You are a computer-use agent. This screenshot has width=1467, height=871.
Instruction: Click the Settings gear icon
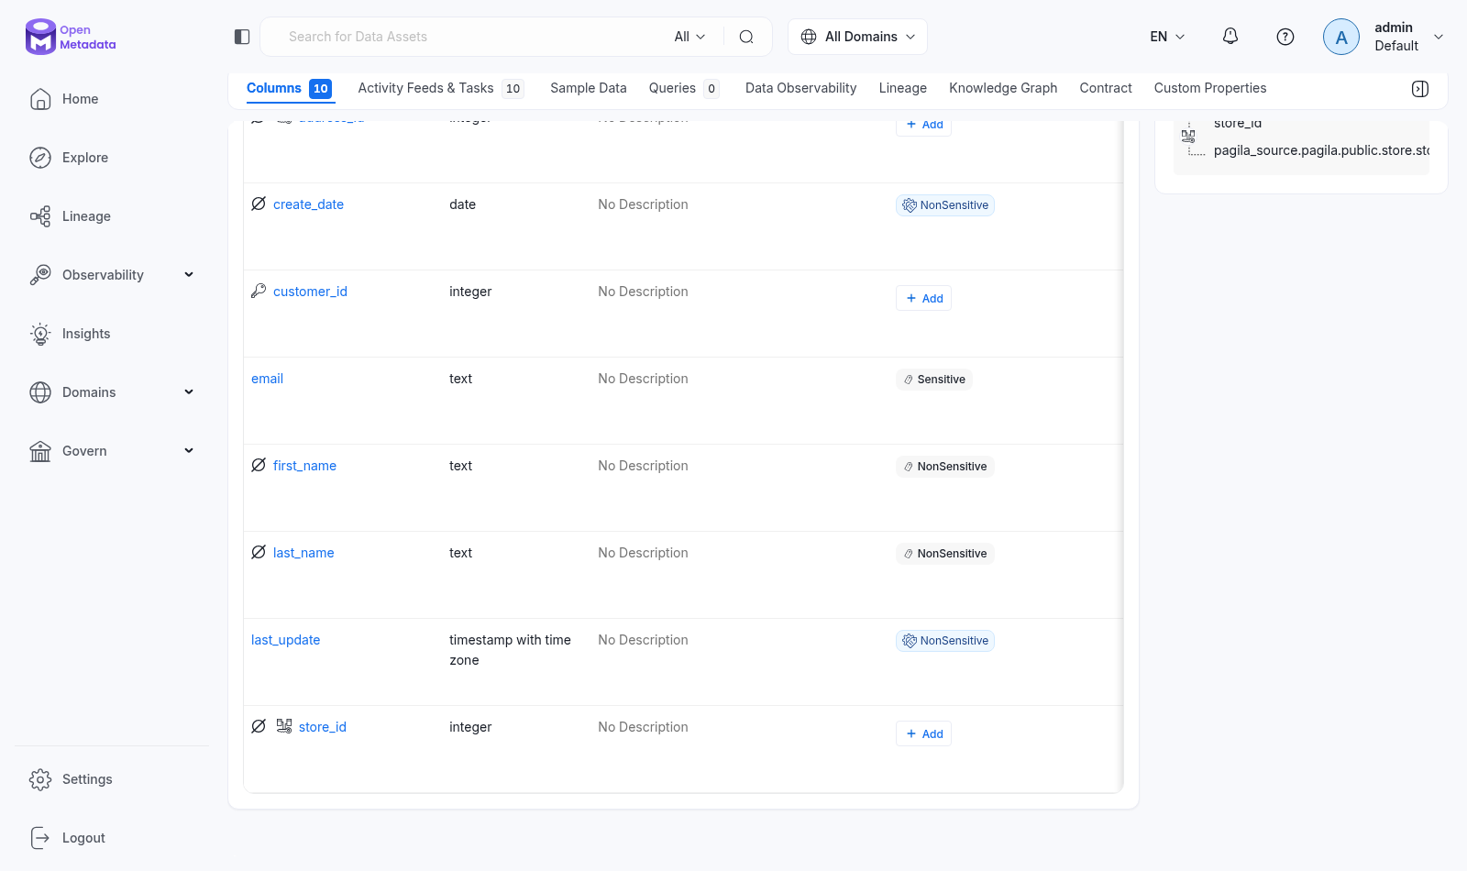tap(40, 779)
